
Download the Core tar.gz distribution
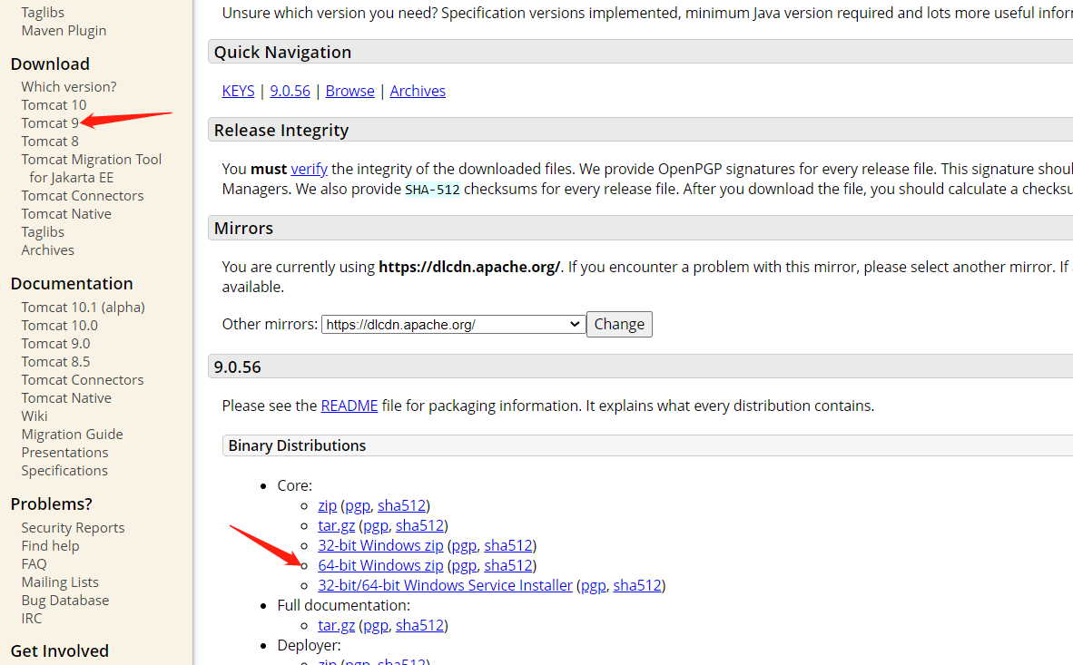click(336, 525)
